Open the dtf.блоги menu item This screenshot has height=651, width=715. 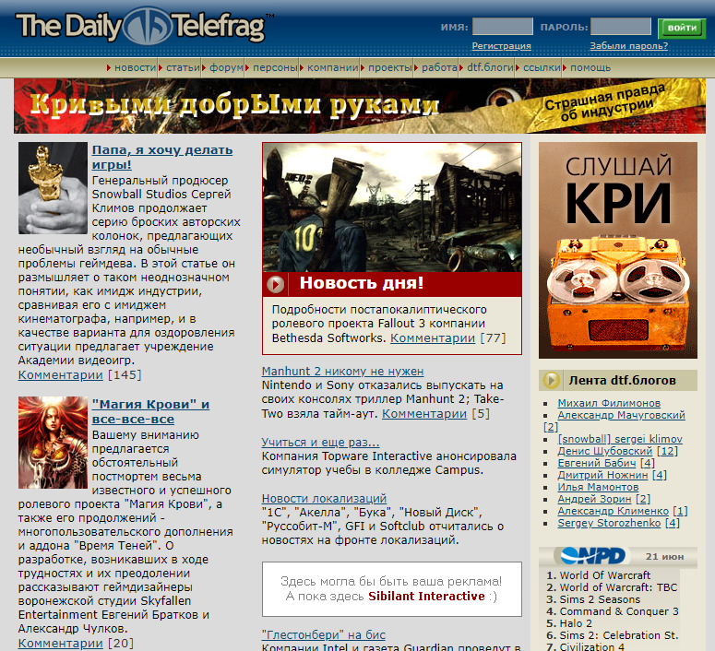tap(490, 67)
